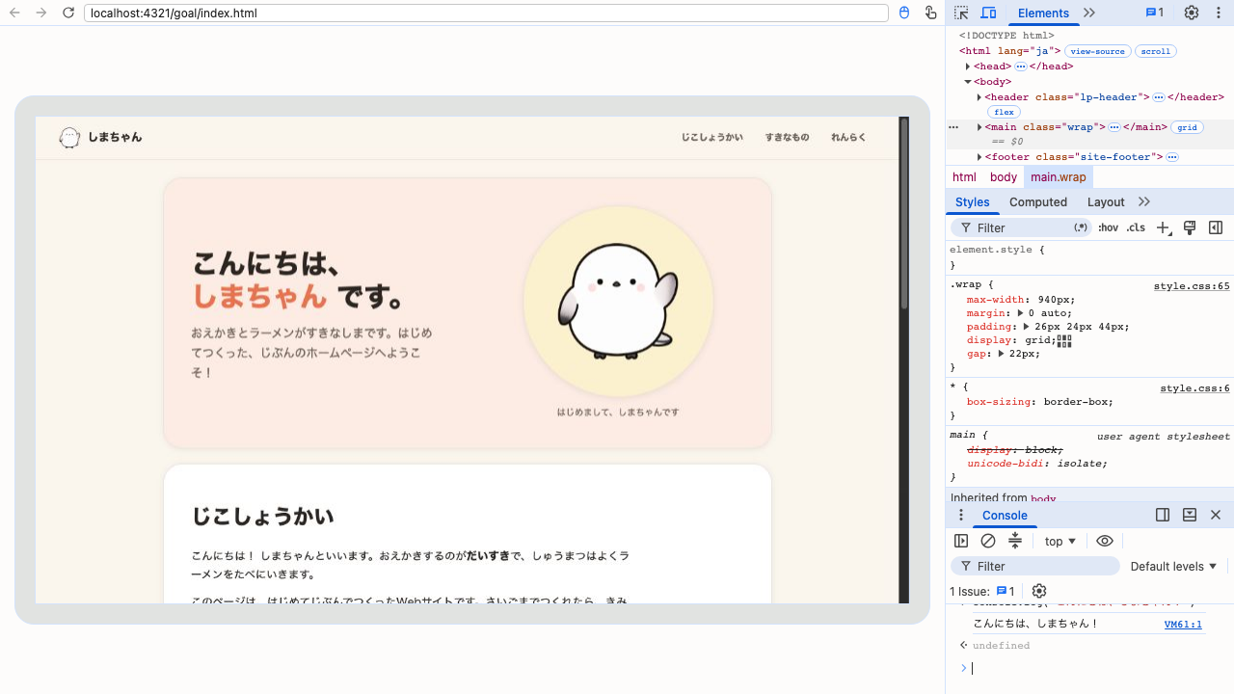Viewport: 1234px width, 694px height.
Task: Focus the browser address bar
Action: (486, 13)
